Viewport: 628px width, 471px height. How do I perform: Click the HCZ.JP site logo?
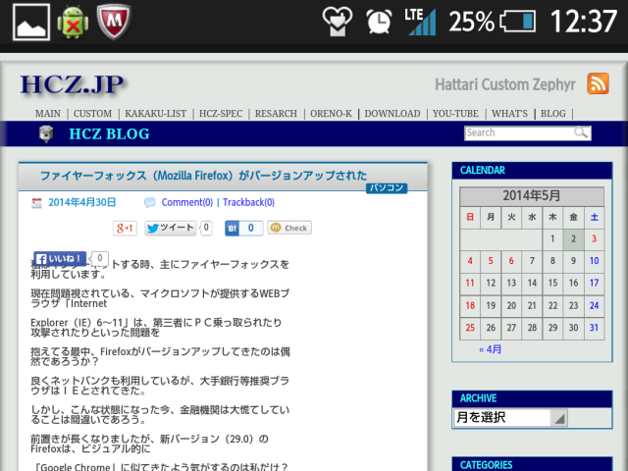pyautogui.click(x=72, y=84)
